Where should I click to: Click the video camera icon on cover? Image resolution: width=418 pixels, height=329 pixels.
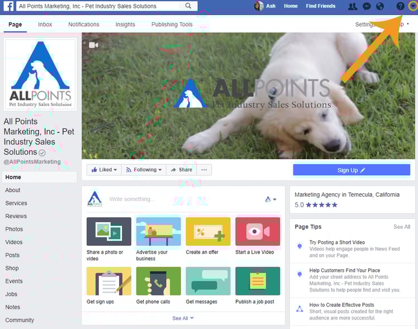93,45
